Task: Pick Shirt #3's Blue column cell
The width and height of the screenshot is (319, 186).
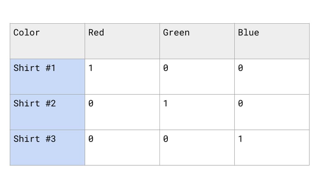Action: tap(272, 148)
